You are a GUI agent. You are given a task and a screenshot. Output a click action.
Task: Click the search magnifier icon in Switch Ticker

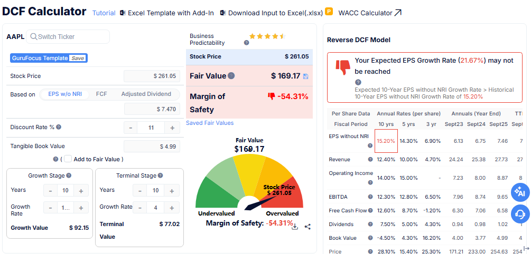(33, 36)
